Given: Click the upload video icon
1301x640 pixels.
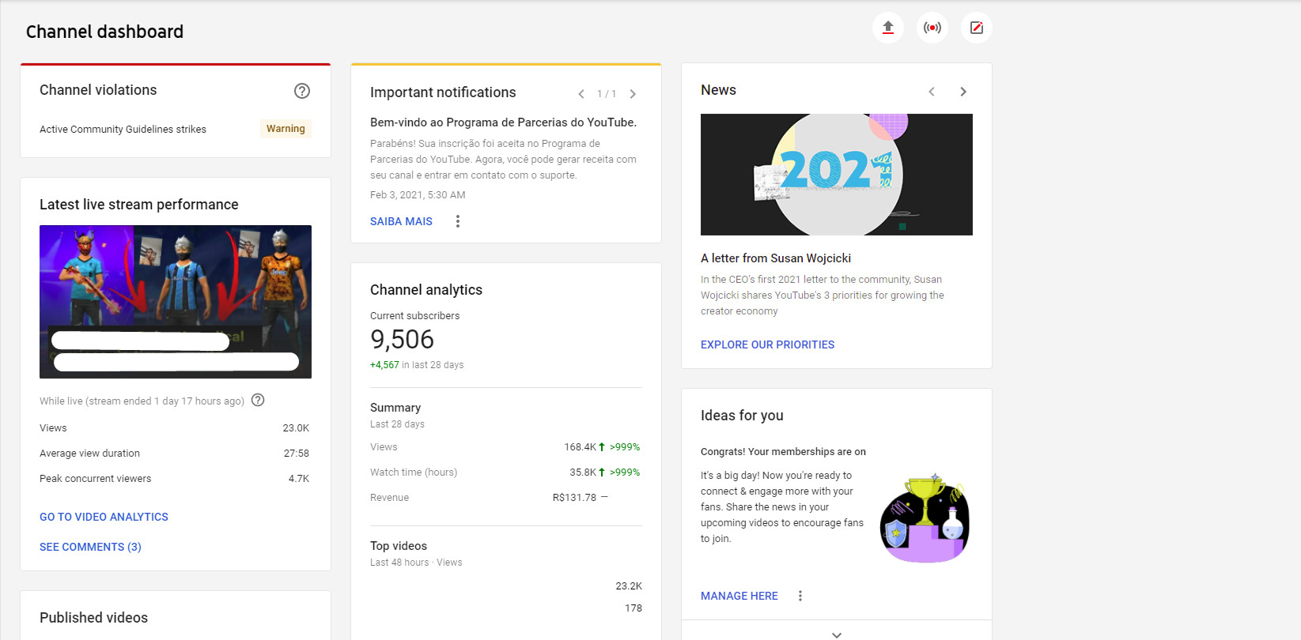Looking at the screenshot, I should point(888,28).
